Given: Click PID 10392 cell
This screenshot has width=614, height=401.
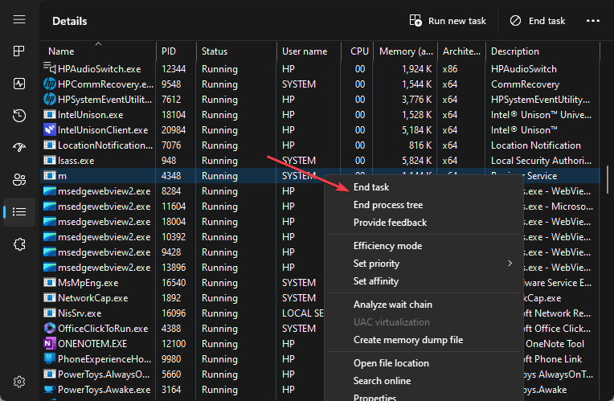Looking at the screenshot, I should pyautogui.click(x=174, y=237).
